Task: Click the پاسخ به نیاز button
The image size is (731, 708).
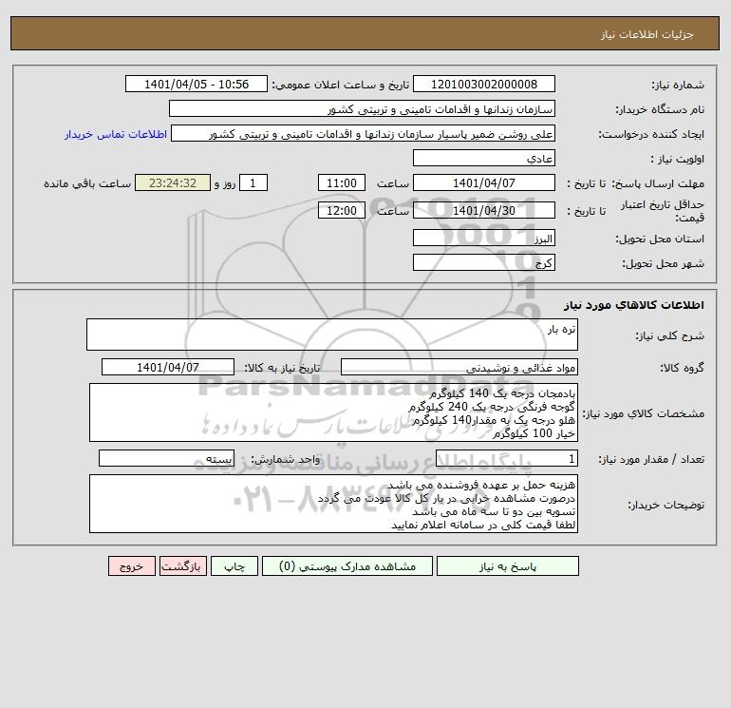Action: pos(507,566)
